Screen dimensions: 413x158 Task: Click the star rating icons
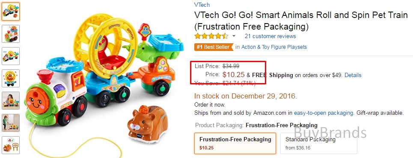pos(211,36)
